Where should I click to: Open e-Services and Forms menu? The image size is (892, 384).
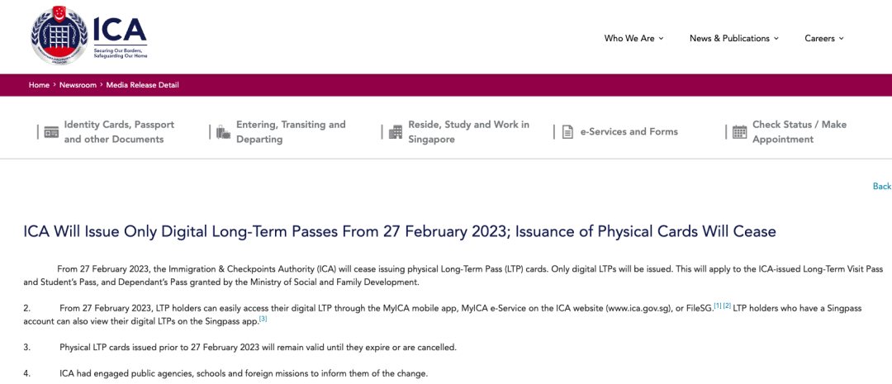[629, 132]
